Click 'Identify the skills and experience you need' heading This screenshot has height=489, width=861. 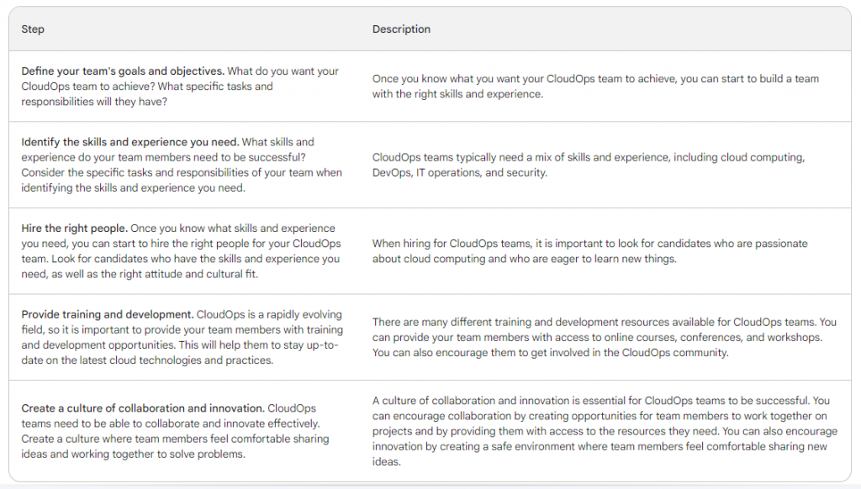click(x=130, y=142)
